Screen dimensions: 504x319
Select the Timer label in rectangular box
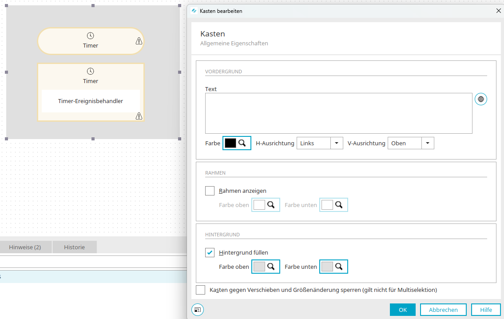[x=90, y=81]
